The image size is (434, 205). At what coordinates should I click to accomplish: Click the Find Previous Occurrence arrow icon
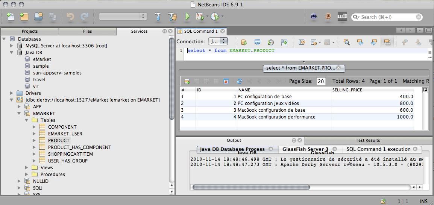pyautogui.click(x=360, y=42)
